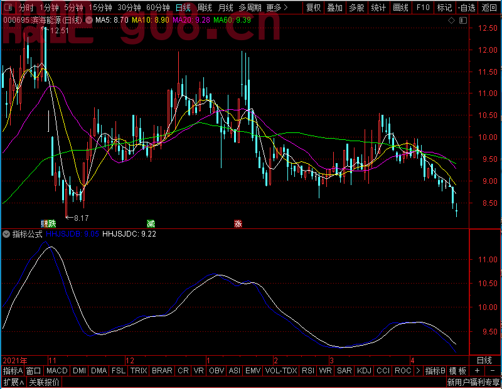Click the diamond icon at chart top-right

[451, 21]
